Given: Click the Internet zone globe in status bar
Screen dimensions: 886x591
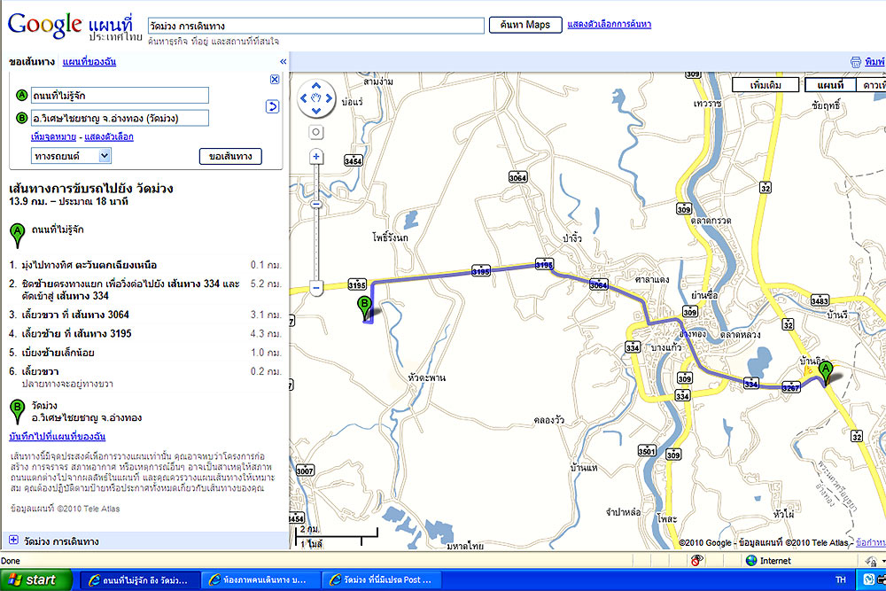Looking at the screenshot, I should pyautogui.click(x=751, y=561).
